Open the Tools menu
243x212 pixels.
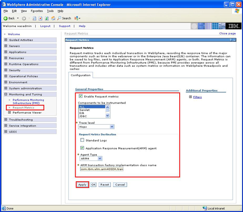(x=50, y=11)
